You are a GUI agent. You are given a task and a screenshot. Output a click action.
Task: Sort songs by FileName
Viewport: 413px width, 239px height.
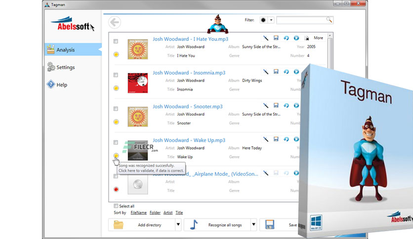[138, 213]
